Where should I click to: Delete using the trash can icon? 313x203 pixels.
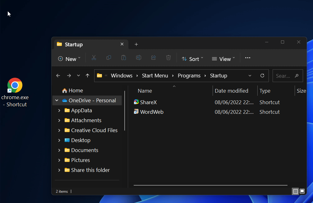(168, 58)
